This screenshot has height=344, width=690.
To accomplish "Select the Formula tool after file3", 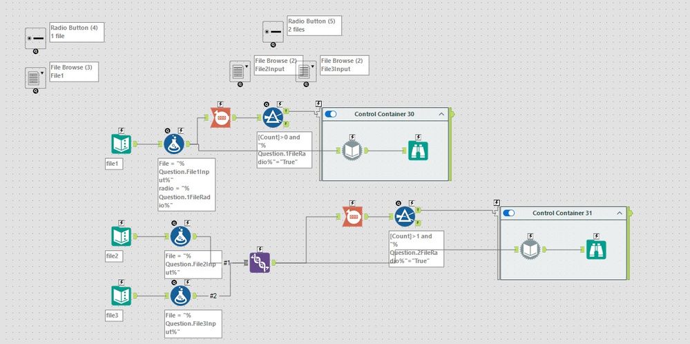I will [180, 296].
